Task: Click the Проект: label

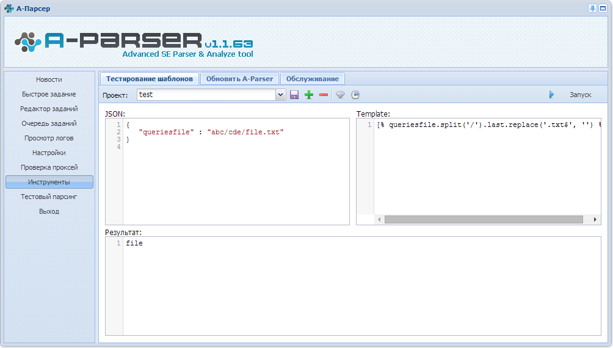Action: [115, 95]
